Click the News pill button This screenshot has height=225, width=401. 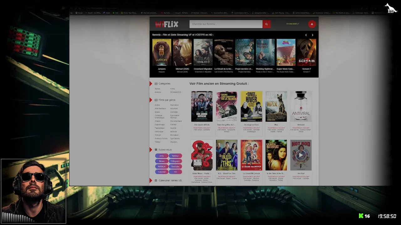[x=162, y=161]
